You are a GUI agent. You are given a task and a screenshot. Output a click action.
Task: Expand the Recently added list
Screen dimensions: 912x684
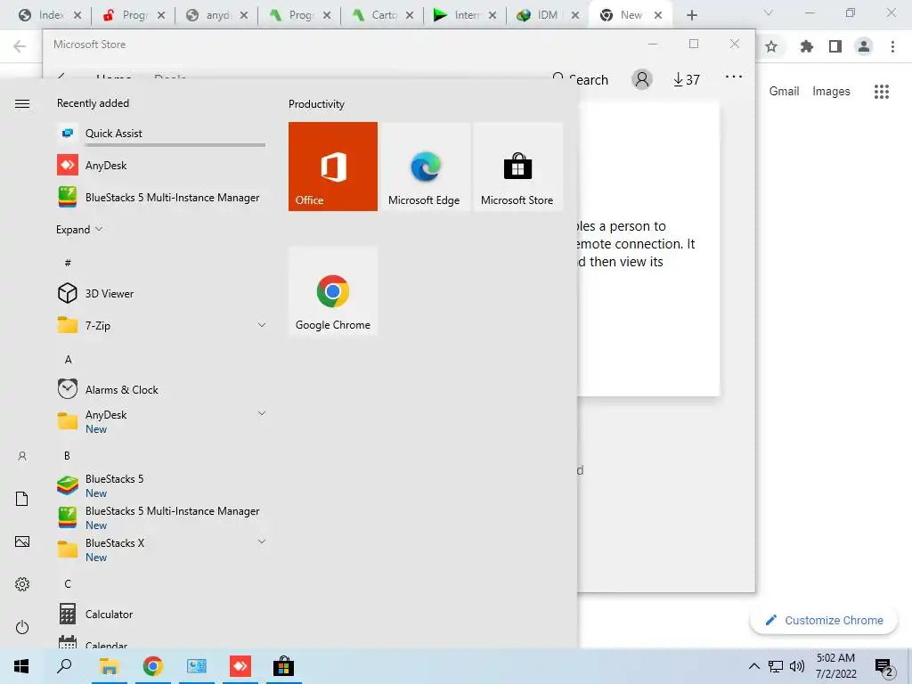[x=79, y=229]
